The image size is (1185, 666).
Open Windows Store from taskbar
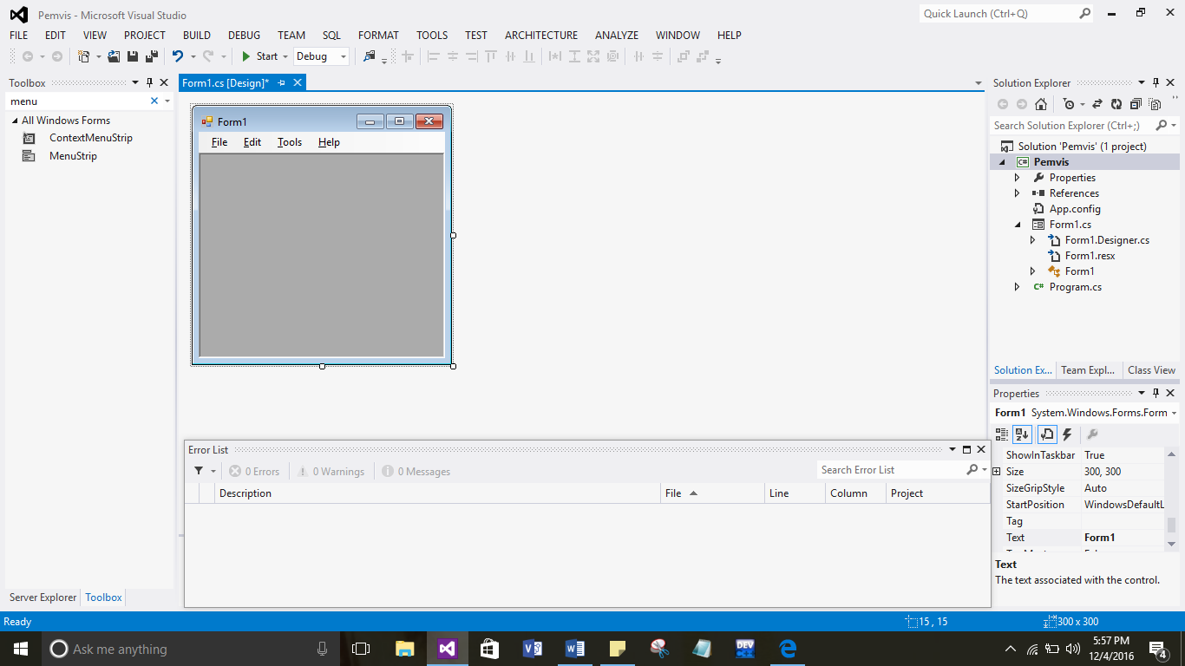tap(489, 649)
